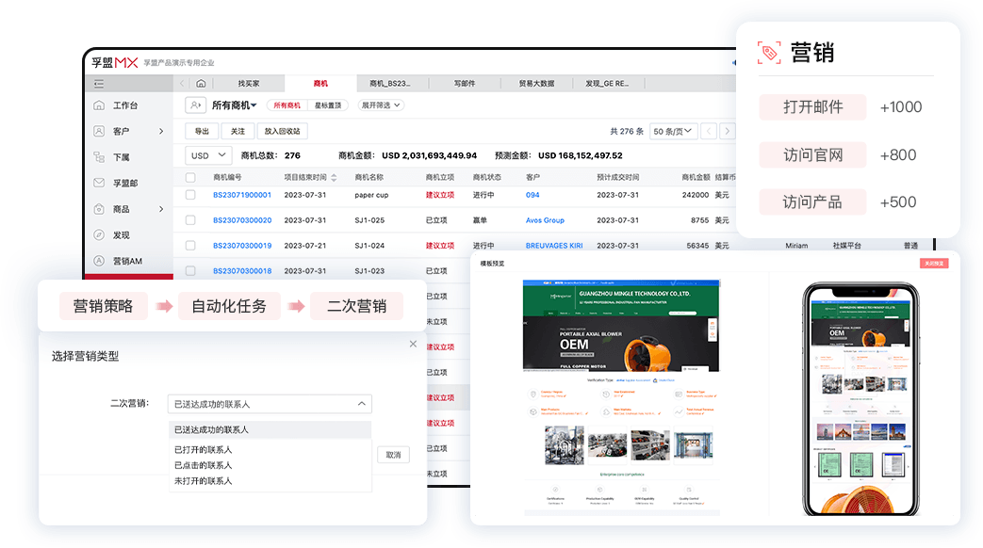Switch to the 写邮件 tab
The image size is (983, 548).
click(464, 84)
